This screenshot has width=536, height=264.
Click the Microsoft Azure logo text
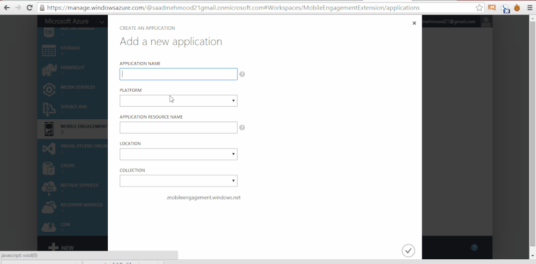(67, 21)
